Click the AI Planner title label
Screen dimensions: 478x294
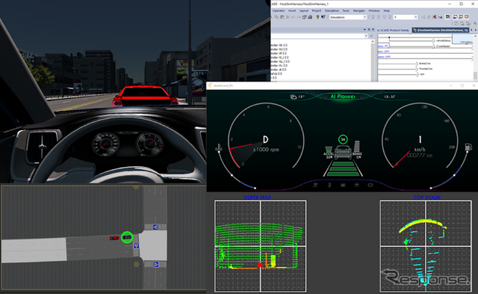pos(343,97)
